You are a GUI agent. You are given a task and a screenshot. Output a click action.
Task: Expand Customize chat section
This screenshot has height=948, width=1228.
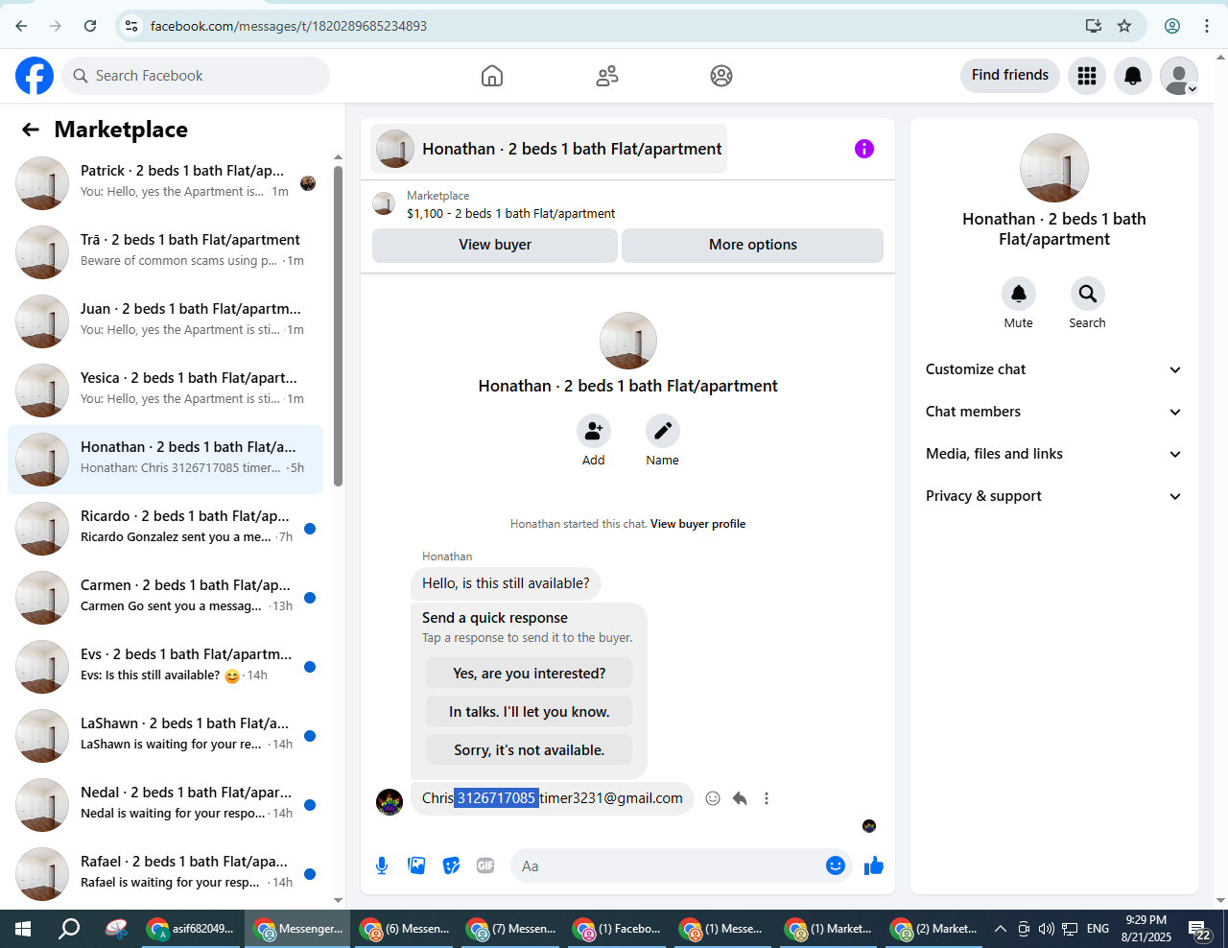1054,369
